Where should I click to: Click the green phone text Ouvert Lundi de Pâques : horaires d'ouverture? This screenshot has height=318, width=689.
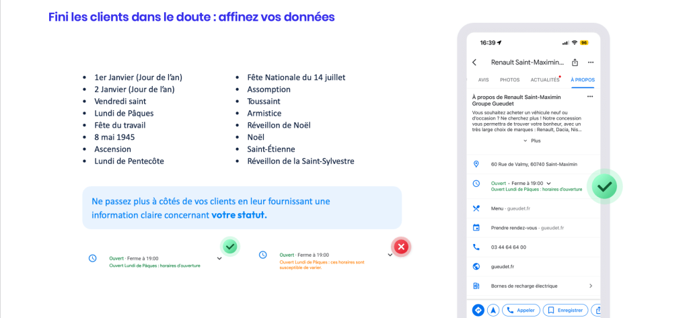click(x=536, y=190)
